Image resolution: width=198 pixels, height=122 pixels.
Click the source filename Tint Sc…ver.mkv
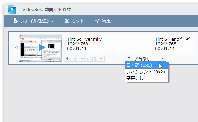[84, 39]
